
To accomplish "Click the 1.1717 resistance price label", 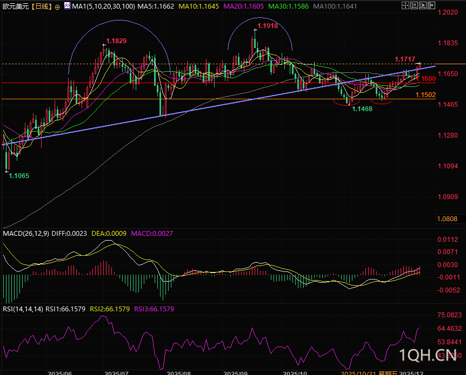I will click(x=405, y=58).
